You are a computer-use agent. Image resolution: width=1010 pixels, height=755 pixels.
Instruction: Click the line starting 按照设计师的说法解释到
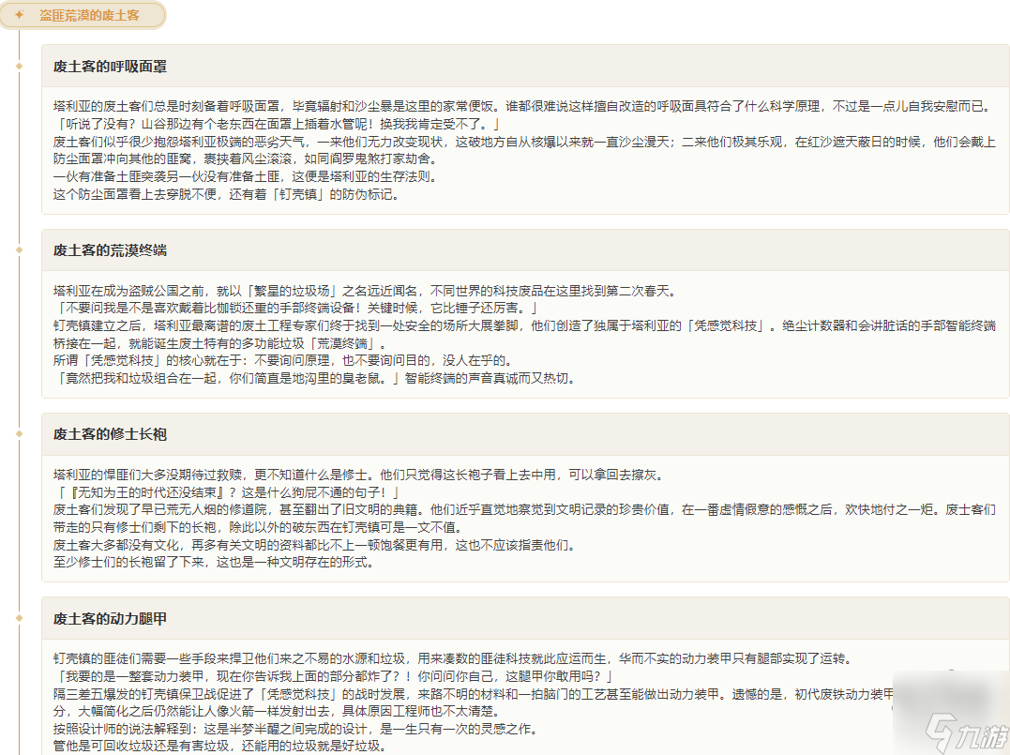[297, 729]
